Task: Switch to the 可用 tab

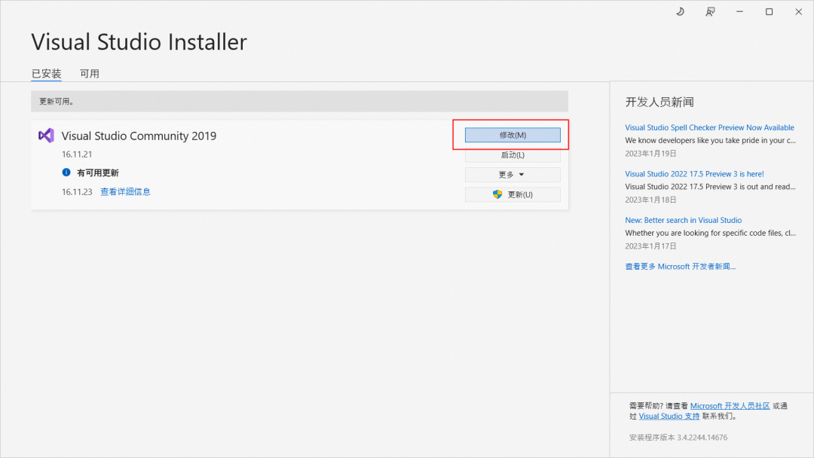Action: click(89, 74)
